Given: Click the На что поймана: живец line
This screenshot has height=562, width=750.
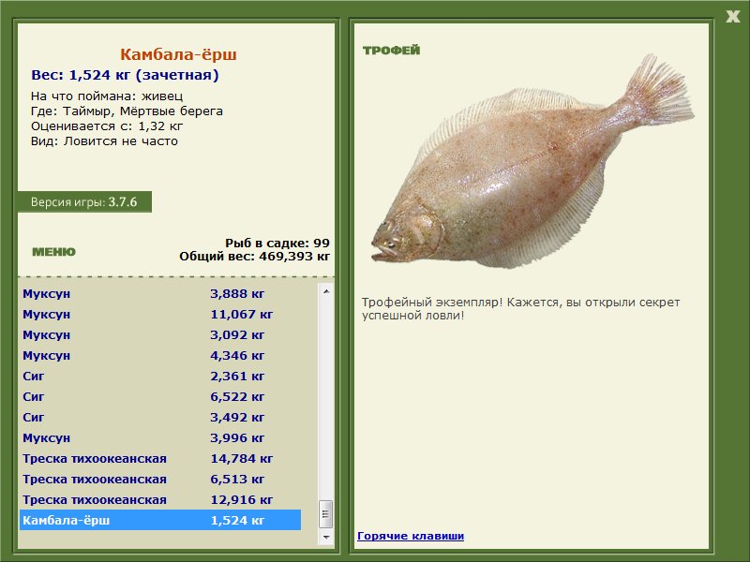Looking at the screenshot, I should 107,96.
